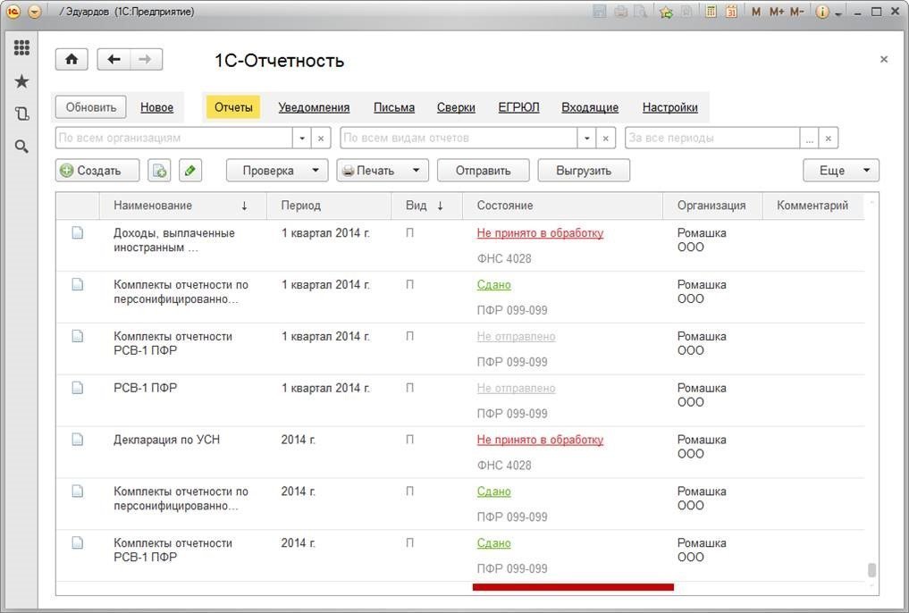Select the Декларация по УСН report name
This screenshot has width=909, height=613.
(x=167, y=440)
